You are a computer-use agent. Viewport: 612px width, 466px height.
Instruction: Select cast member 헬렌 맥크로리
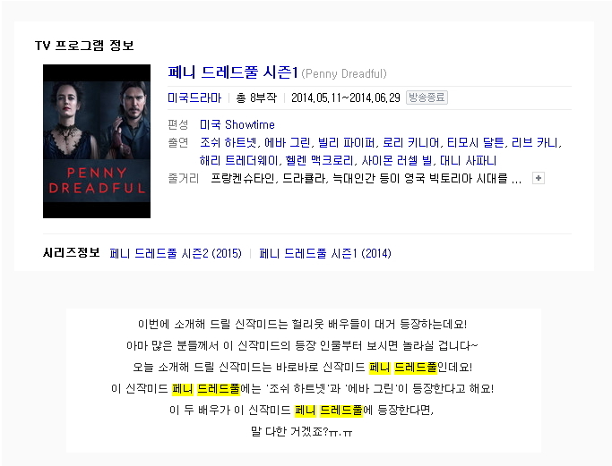[319, 160]
